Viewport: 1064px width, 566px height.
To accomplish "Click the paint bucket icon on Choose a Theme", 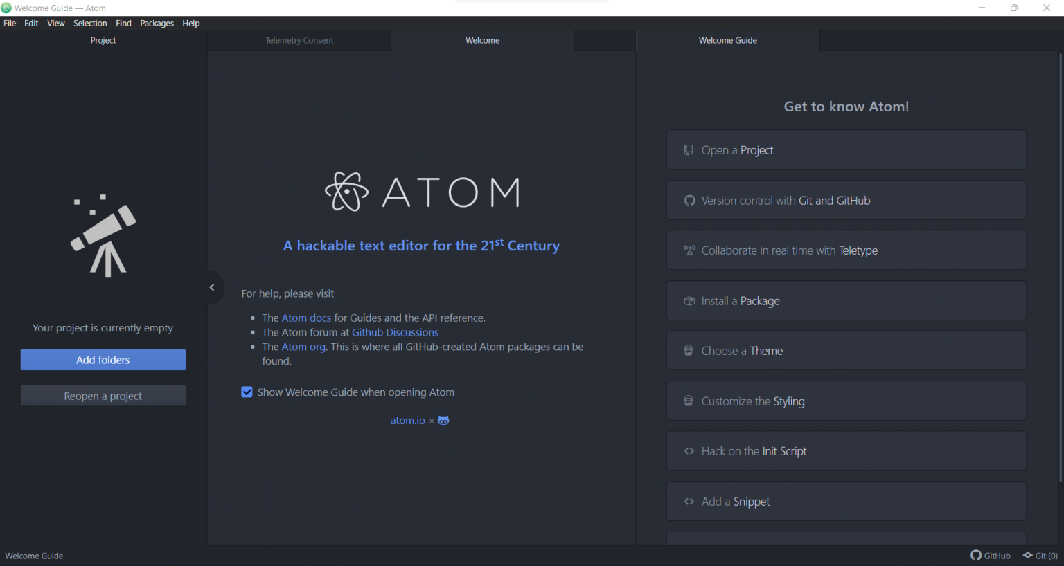I will [x=688, y=350].
